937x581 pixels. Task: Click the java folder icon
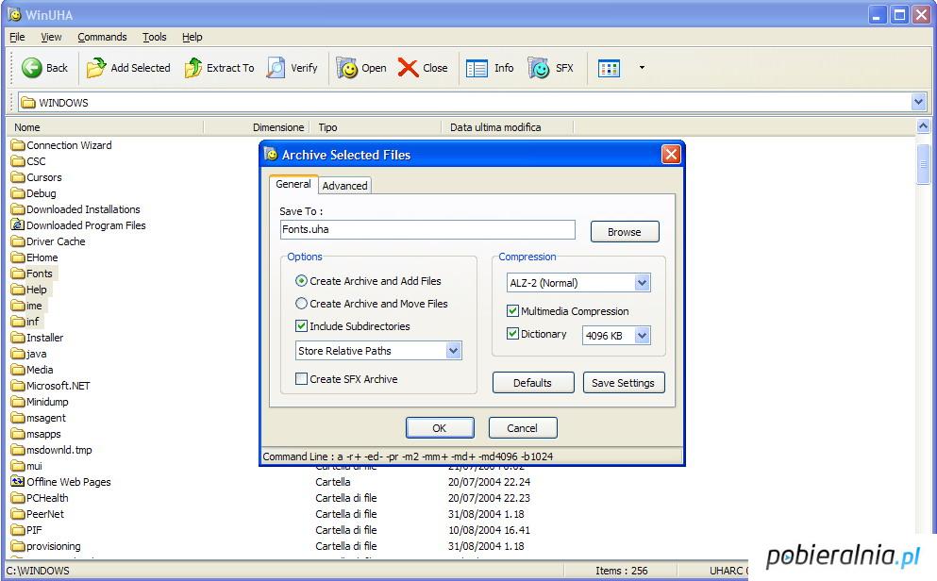tap(18, 354)
